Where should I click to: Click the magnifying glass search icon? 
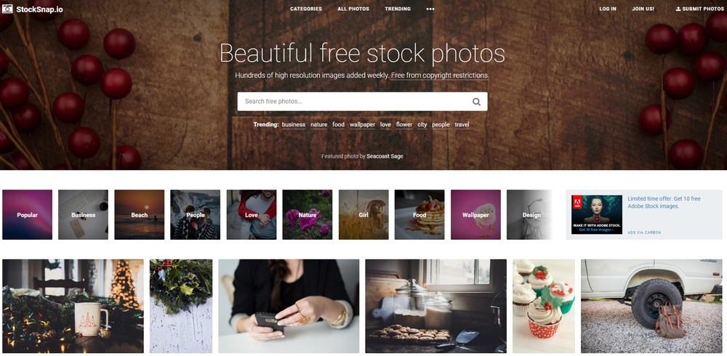[476, 102]
